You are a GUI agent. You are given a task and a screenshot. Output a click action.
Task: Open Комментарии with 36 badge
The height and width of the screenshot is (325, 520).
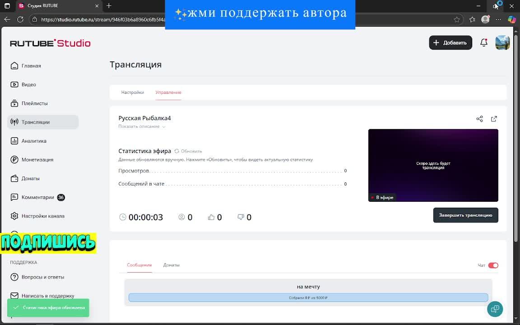(37, 197)
